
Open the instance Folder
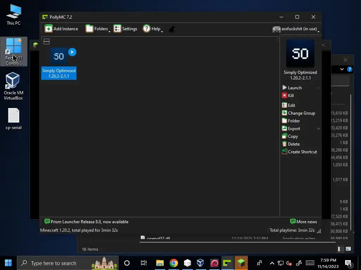click(291, 121)
